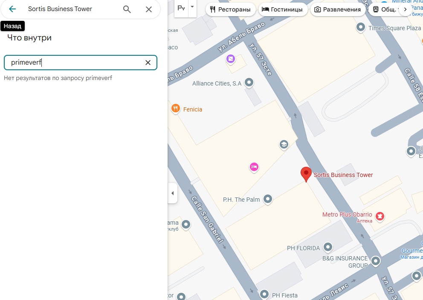The height and width of the screenshot is (300, 423).
Task: Filter by Общ. transport chip
Action: point(385,9)
